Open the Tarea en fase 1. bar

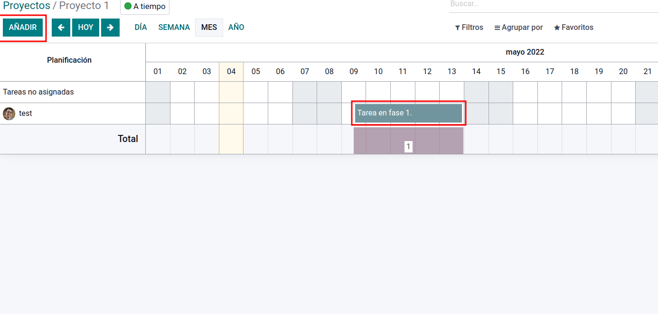coord(408,113)
